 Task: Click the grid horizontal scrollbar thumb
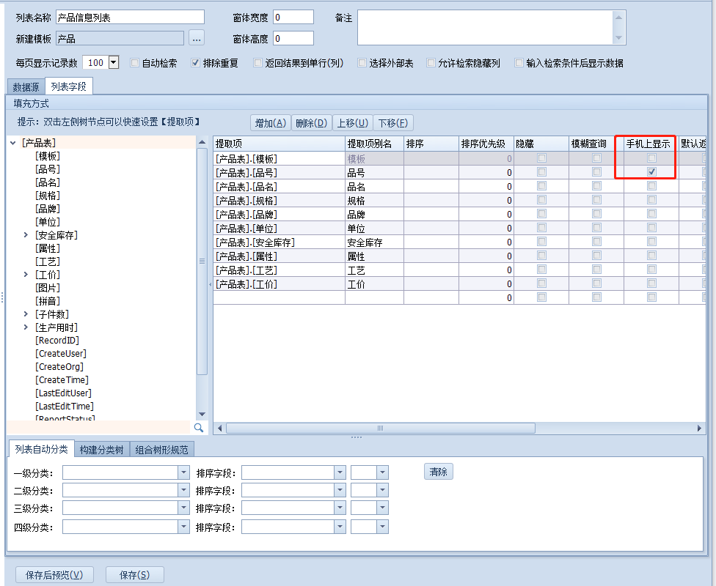pyautogui.click(x=380, y=428)
